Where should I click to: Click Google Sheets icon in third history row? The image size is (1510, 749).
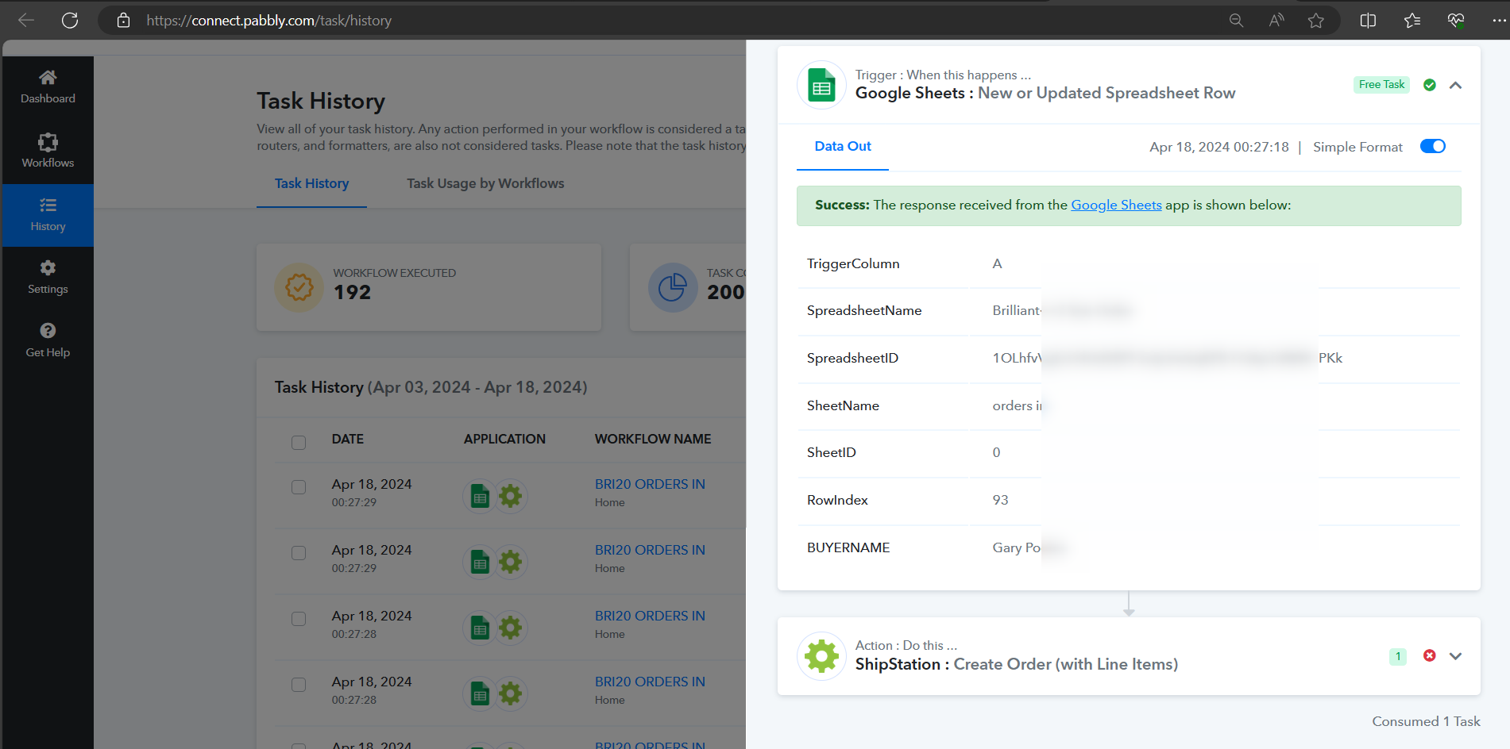click(x=480, y=628)
